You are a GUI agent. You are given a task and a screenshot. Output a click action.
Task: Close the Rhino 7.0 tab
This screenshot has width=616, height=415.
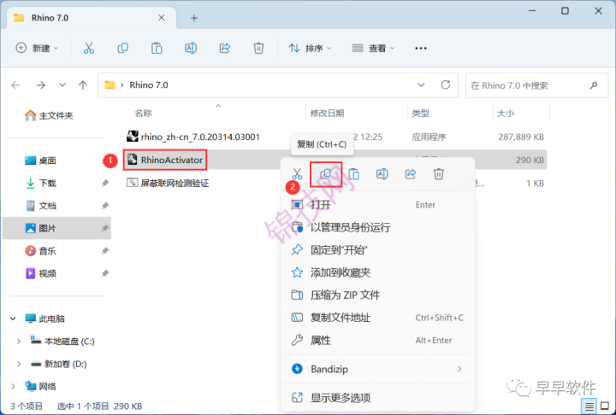coord(162,18)
